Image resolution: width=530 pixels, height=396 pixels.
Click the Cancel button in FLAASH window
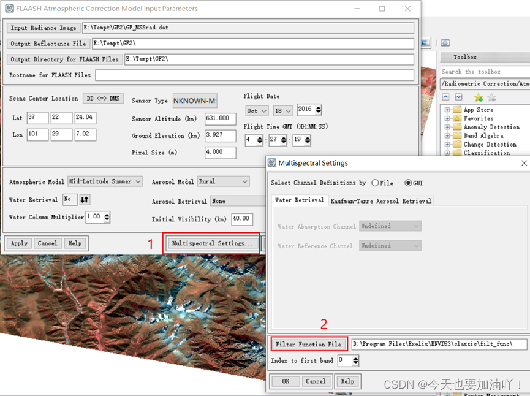(x=48, y=243)
